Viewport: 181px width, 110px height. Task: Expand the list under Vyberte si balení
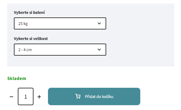[x=60, y=23]
